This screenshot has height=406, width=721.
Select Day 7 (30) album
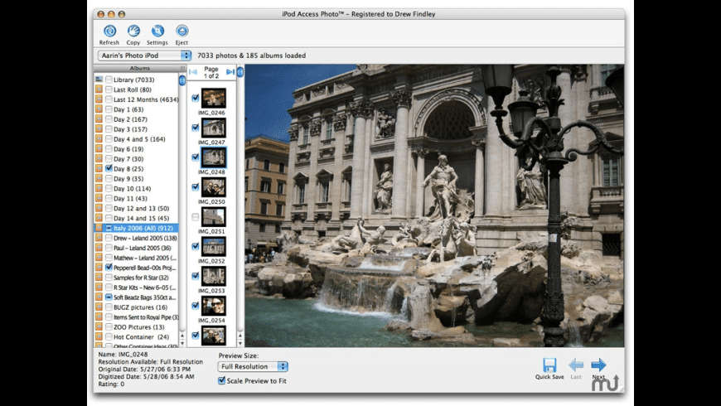pos(128,158)
